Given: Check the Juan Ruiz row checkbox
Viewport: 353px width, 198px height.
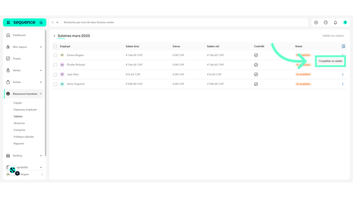Looking at the screenshot, I should click(x=55, y=74).
